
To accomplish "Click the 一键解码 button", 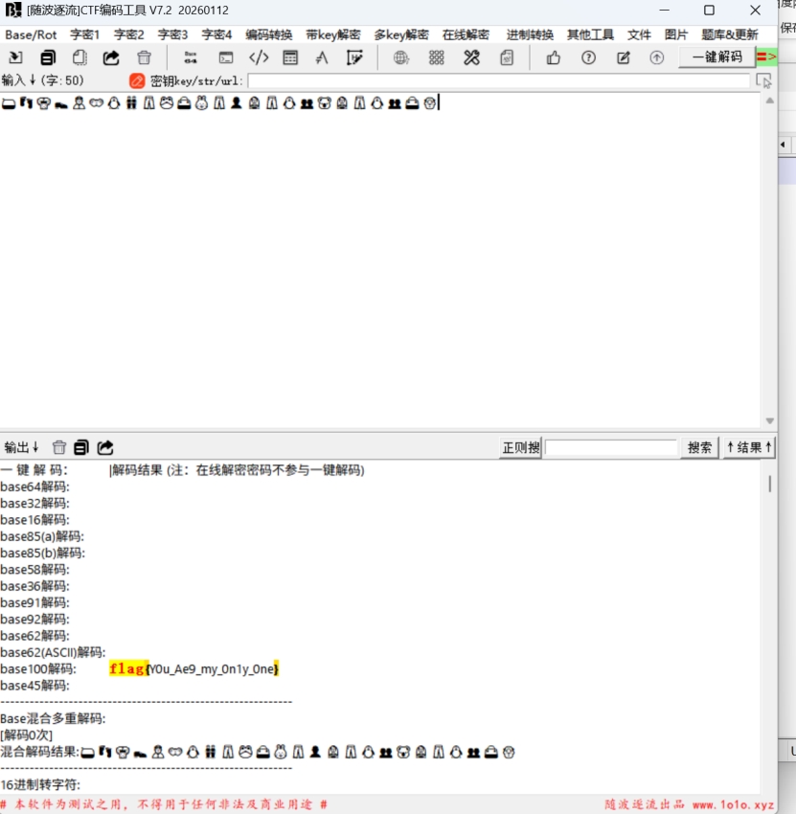I will click(x=717, y=57).
